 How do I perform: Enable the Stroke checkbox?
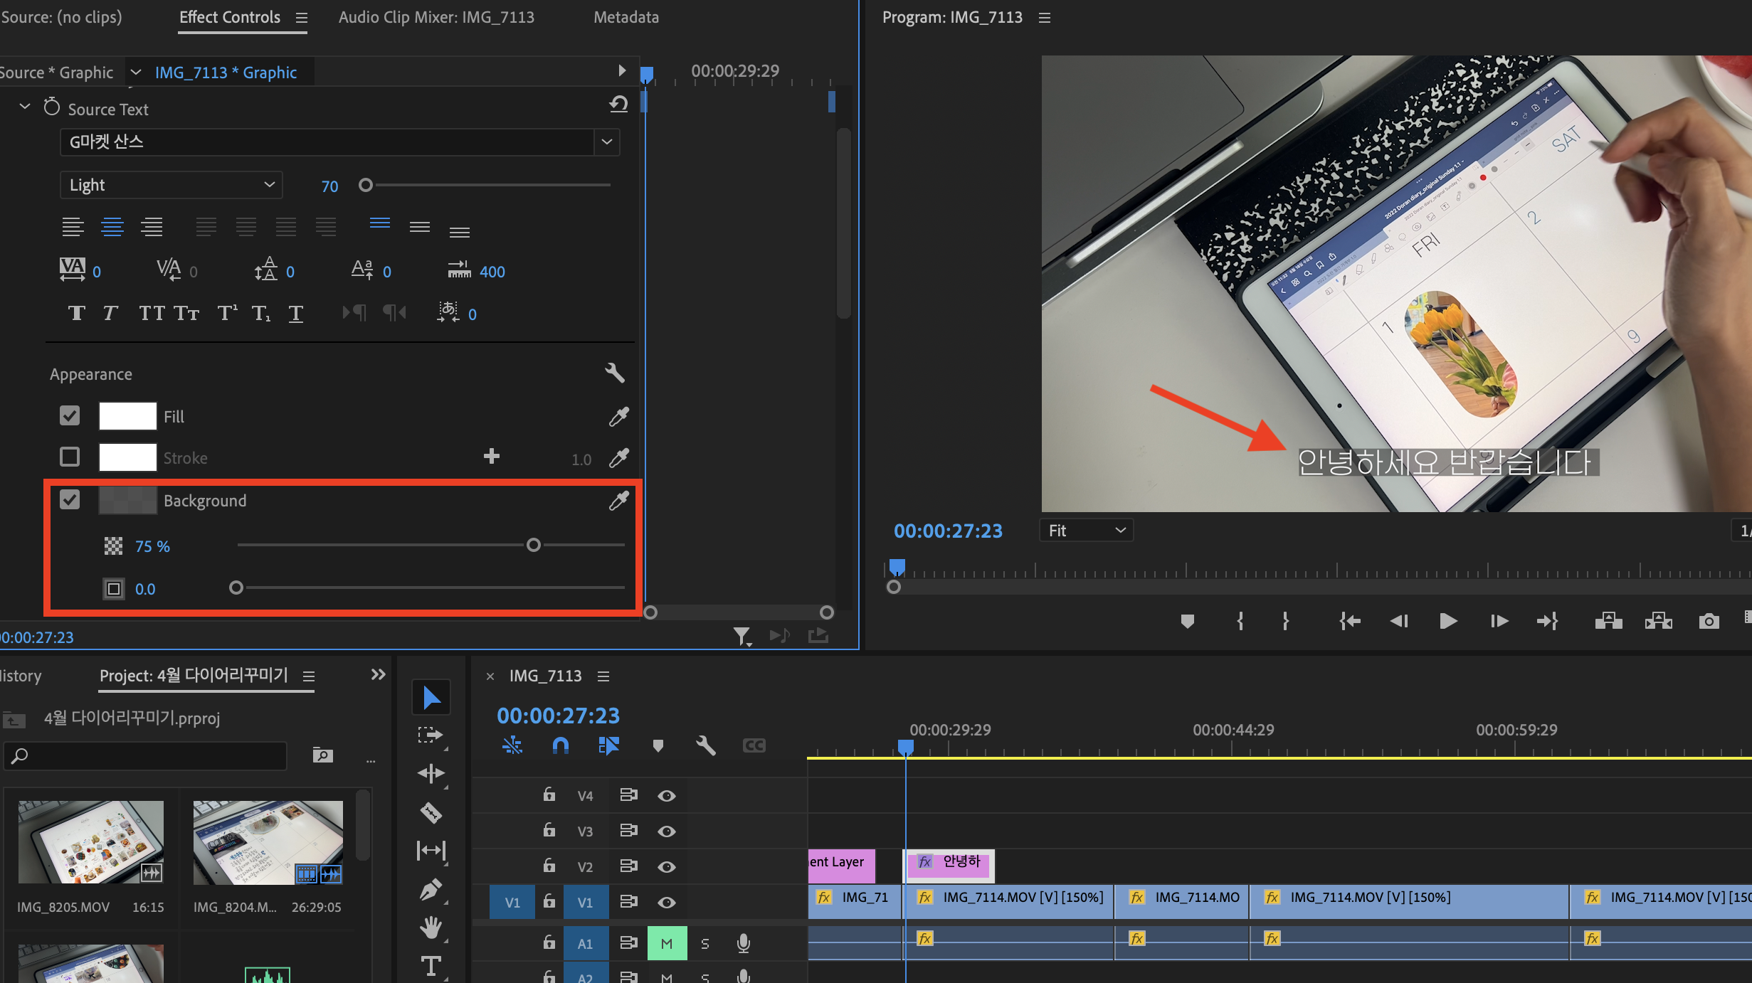click(x=70, y=457)
